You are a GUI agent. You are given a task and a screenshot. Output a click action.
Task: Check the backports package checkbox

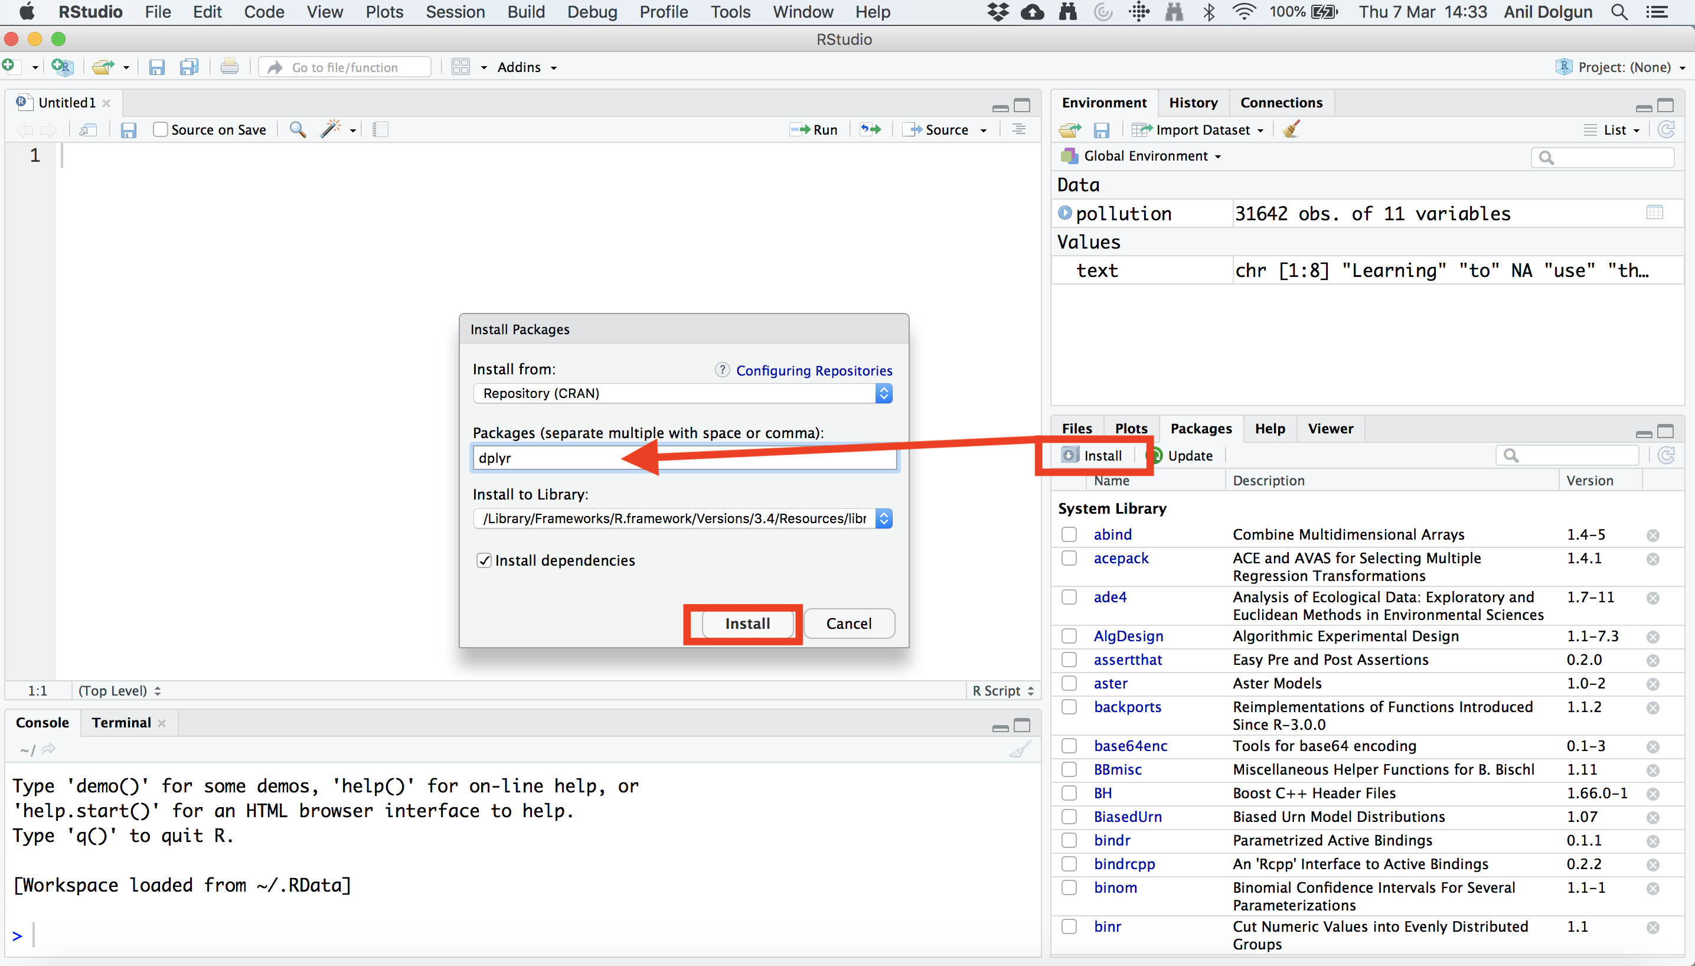click(1069, 707)
